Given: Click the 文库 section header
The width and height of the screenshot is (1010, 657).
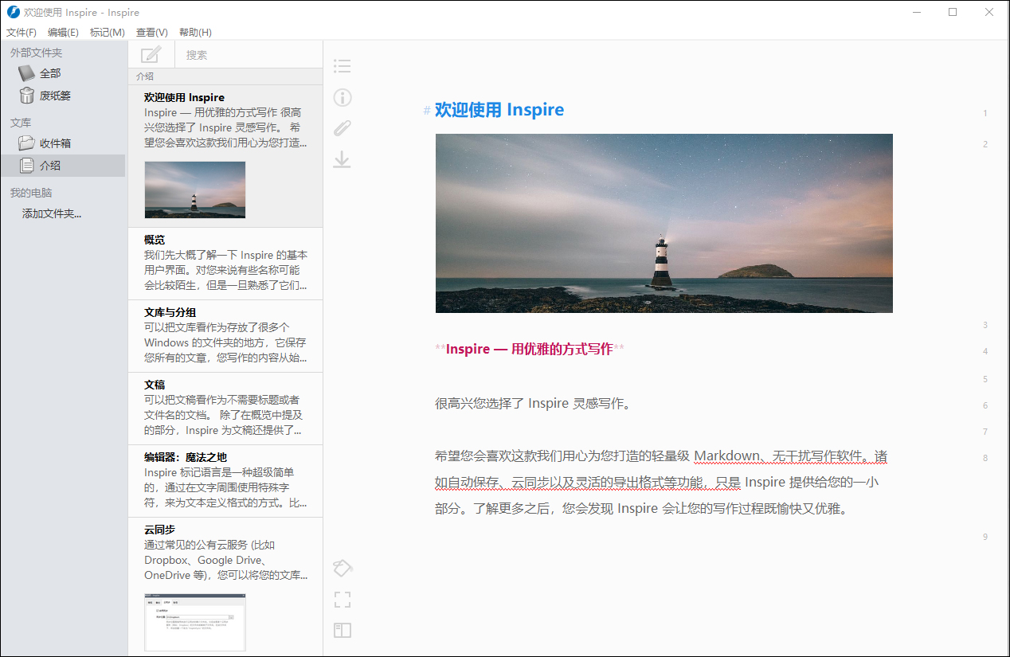Looking at the screenshot, I should [x=21, y=123].
